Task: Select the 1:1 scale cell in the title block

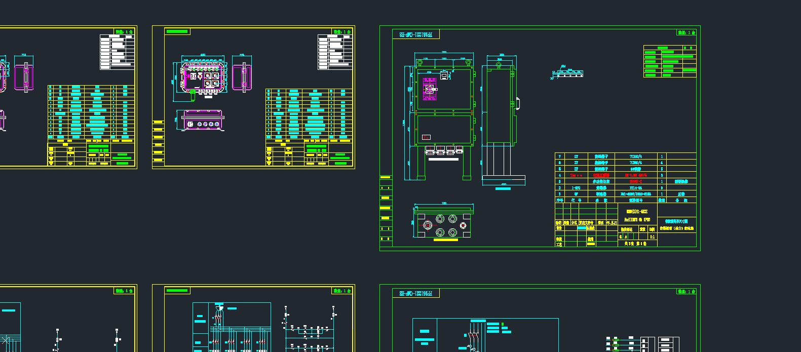Action: tap(653, 237)
